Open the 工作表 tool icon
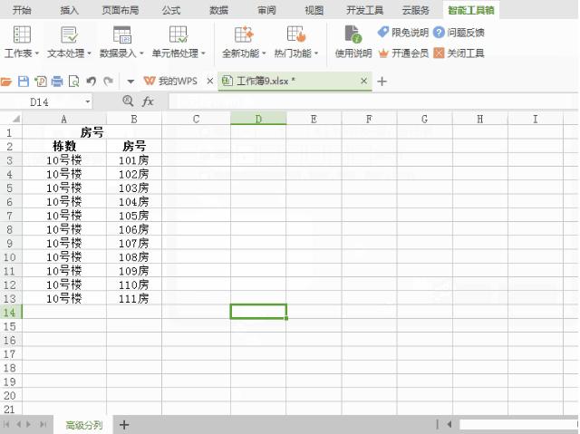Image resolution: width=580 pixels, height=434 pixels. [x=22, y=34]
